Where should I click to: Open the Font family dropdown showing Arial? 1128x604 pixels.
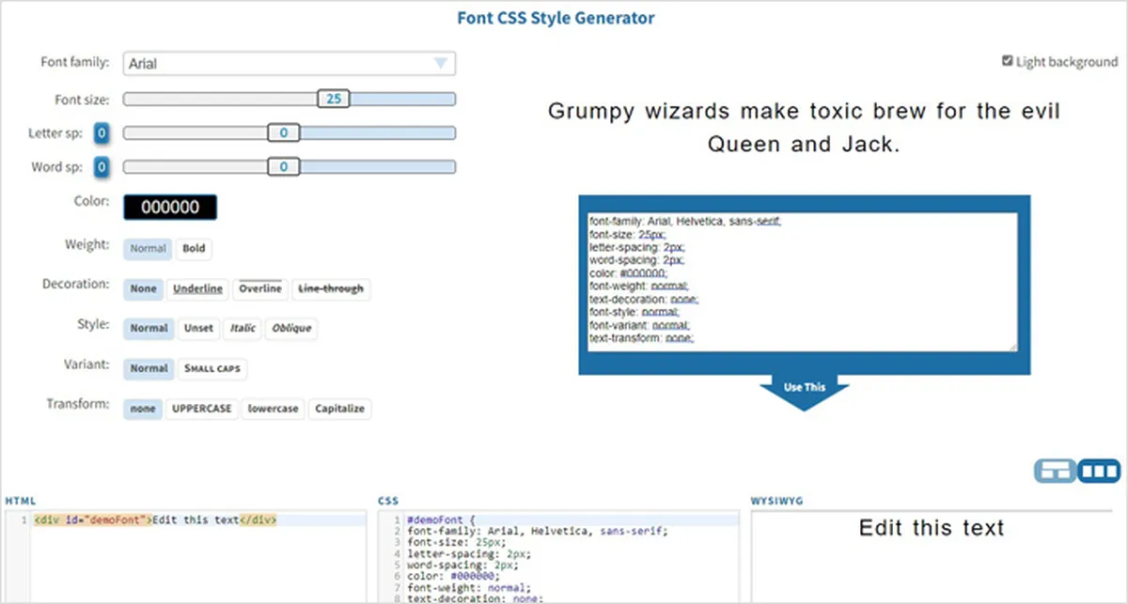pos(289,64)
